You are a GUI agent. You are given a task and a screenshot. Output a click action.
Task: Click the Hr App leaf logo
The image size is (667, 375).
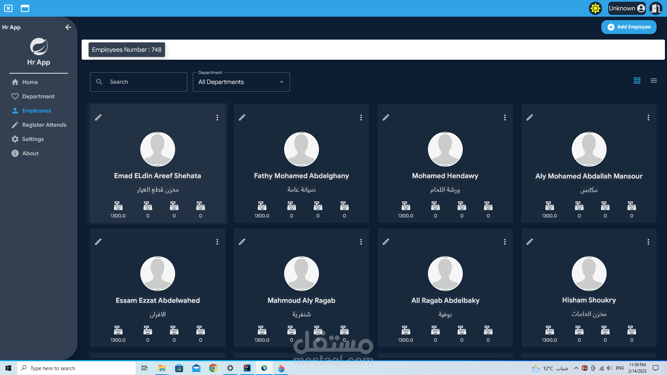39,47
